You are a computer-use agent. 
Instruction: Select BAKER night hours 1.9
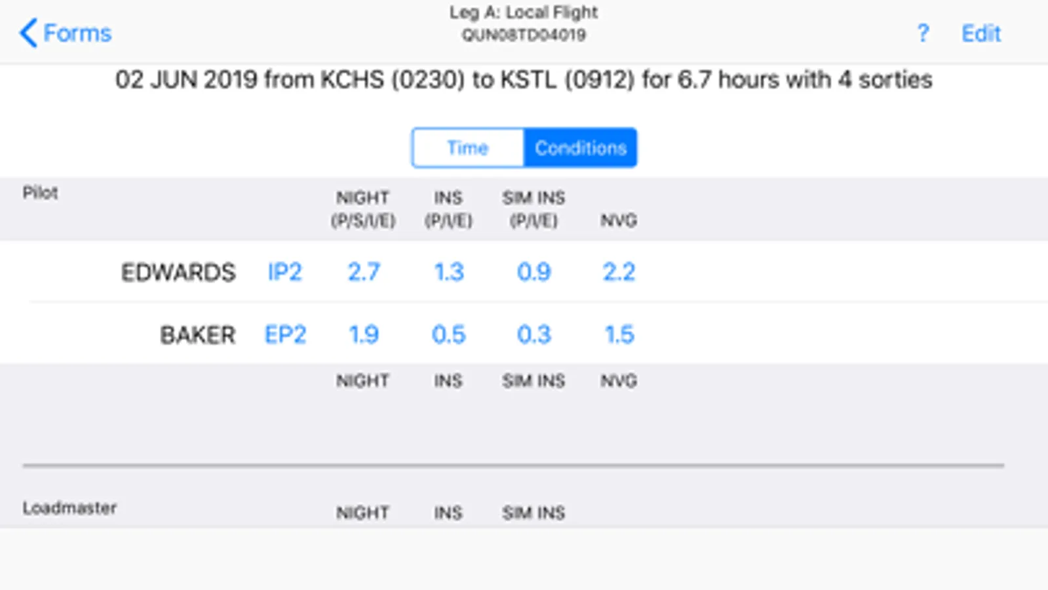pyautogui.click(x=364, y=335)
